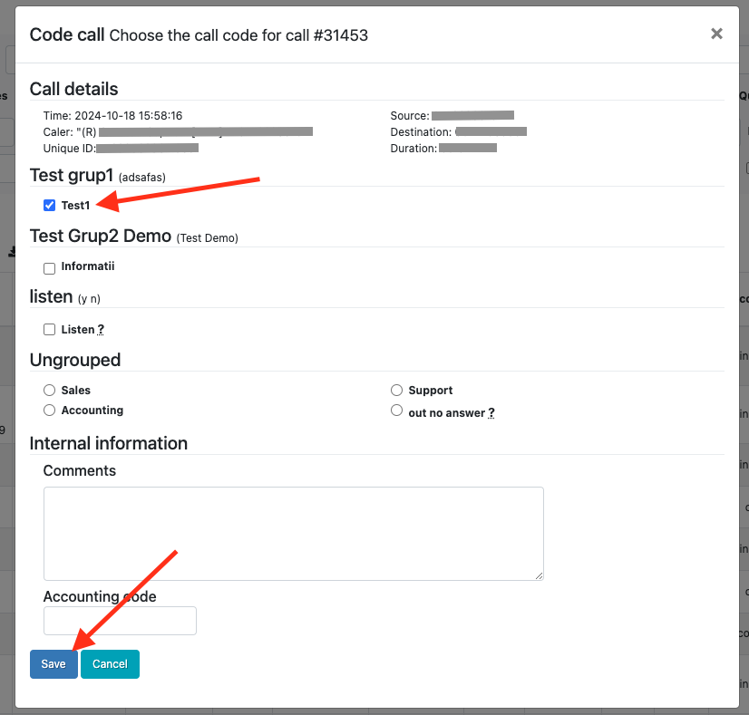Click the Test1 label text
Viewport: 749px width, 715px height.
76,206
